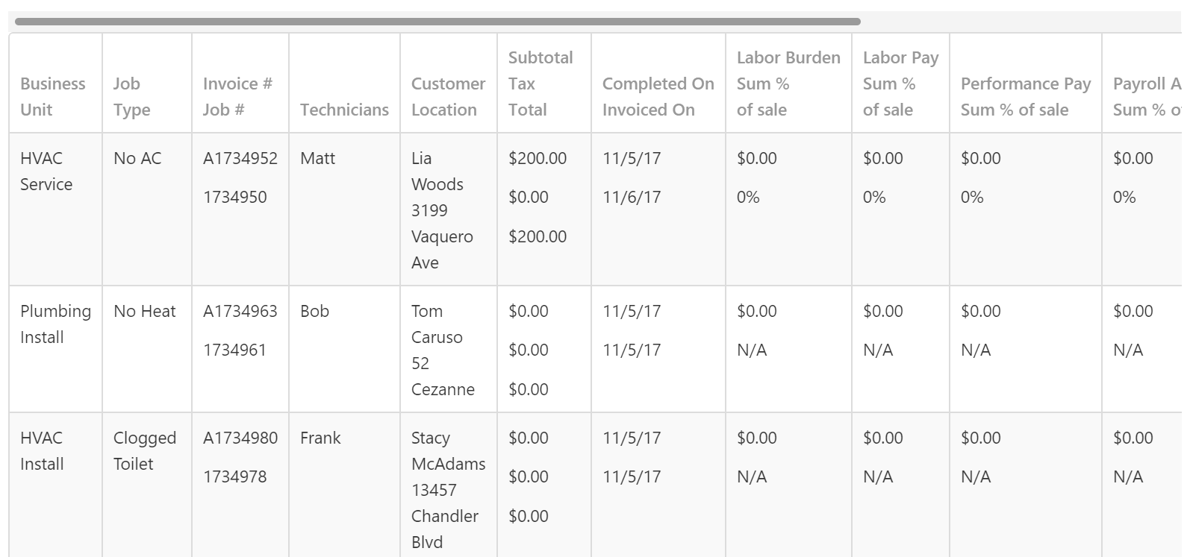The image size is (1190, 557).
Task: Click the Customer Location column header
Action: [448, 96]
